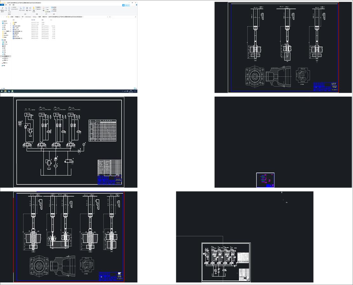Open Properties via the checkmark ribbon icon
This screenshot has width=353, height=285.
pos(44,8)
